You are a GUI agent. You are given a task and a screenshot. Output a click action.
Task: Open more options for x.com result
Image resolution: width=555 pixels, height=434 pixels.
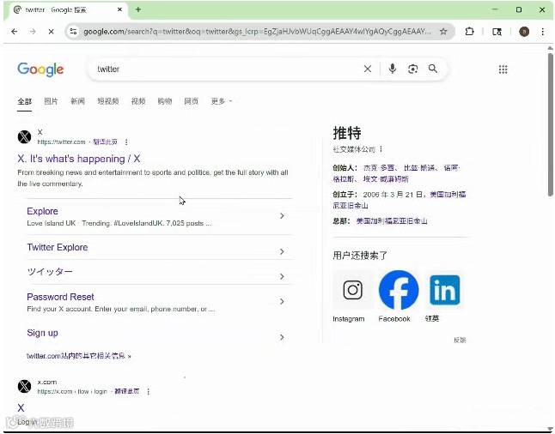149,392
